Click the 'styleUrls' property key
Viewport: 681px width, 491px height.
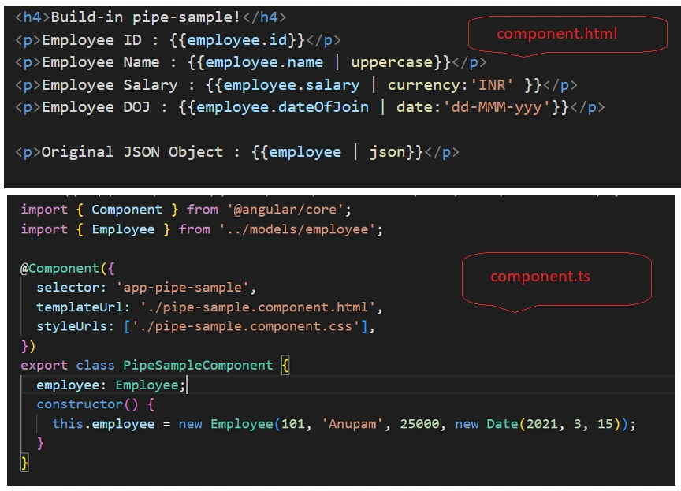(72, 327)
